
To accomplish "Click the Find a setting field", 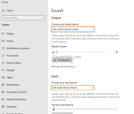I will pyautogui.click(x=24, y=18).
